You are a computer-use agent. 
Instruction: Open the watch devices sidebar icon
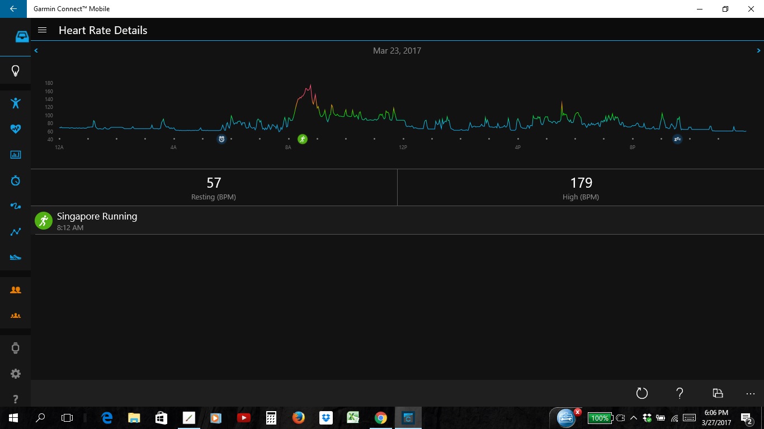(16, 348)
